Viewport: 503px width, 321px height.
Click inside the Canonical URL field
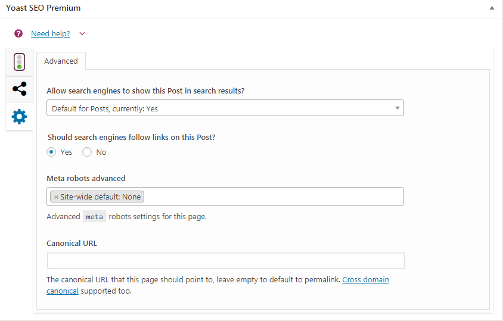point(225,260)
